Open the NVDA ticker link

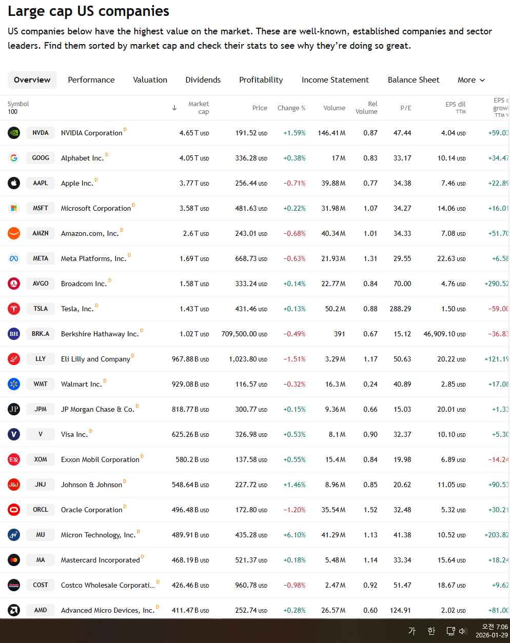[x=41, y=133]
